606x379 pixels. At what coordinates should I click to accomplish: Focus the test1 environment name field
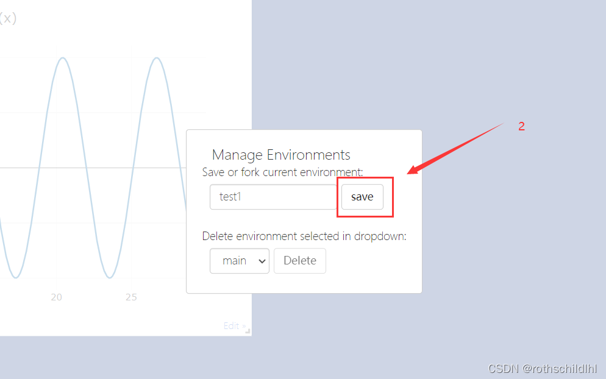[273, 197]
